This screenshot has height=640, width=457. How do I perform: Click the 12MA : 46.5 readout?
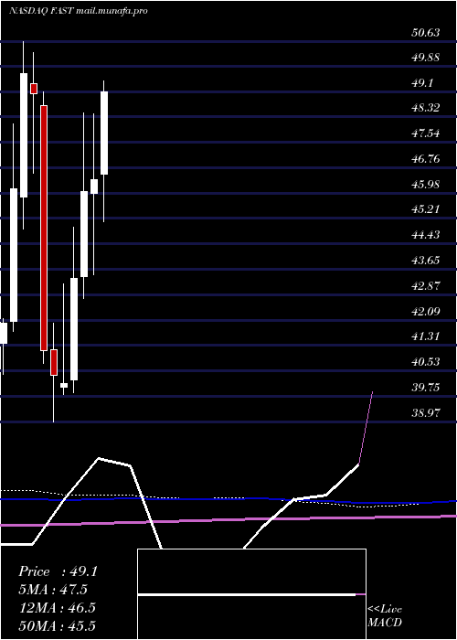57,607
